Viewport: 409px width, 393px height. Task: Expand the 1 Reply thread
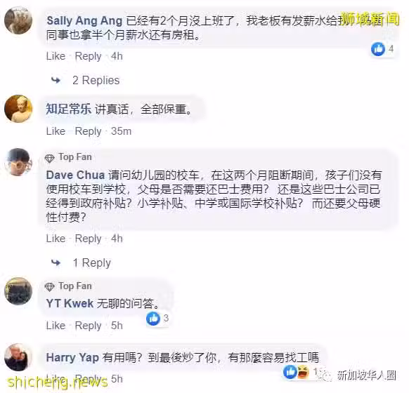92,262
